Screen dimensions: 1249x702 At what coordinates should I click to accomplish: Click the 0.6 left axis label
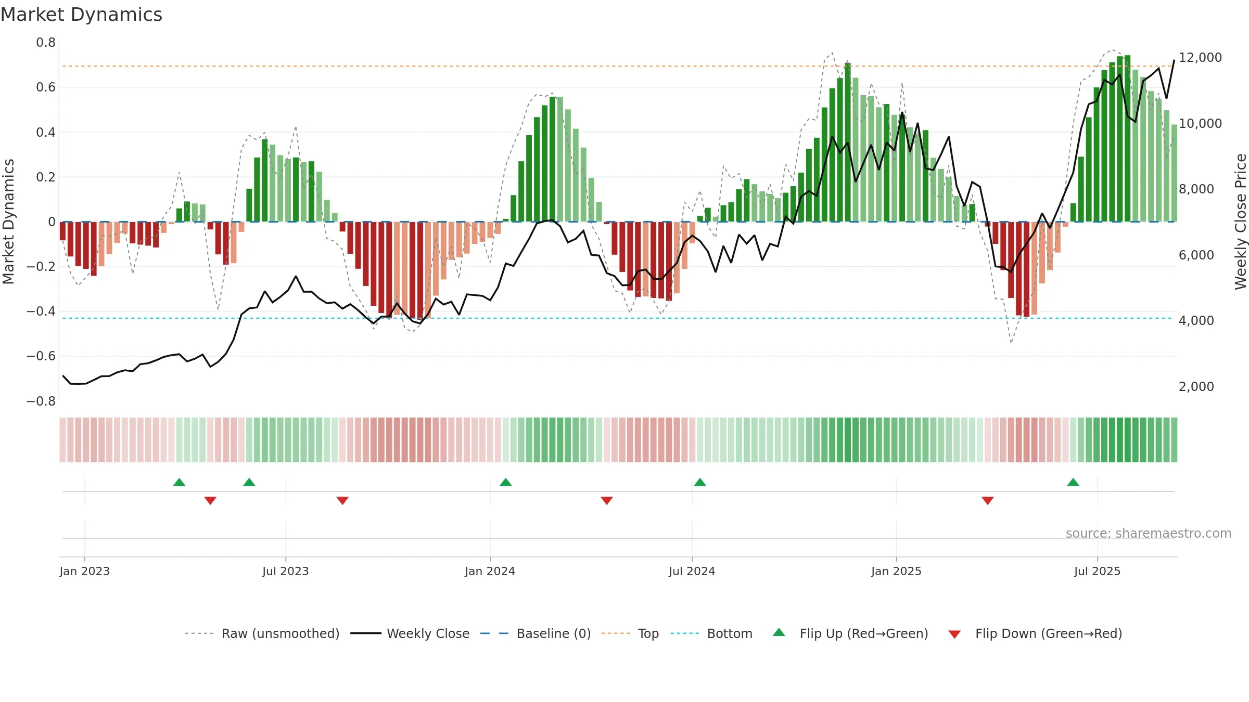coord(46,87)
